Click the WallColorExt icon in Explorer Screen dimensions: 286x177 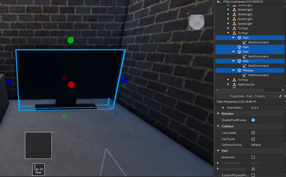point(234,84)
